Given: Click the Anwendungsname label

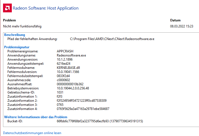Looking at the screenshot, I should tap(21, 55).
